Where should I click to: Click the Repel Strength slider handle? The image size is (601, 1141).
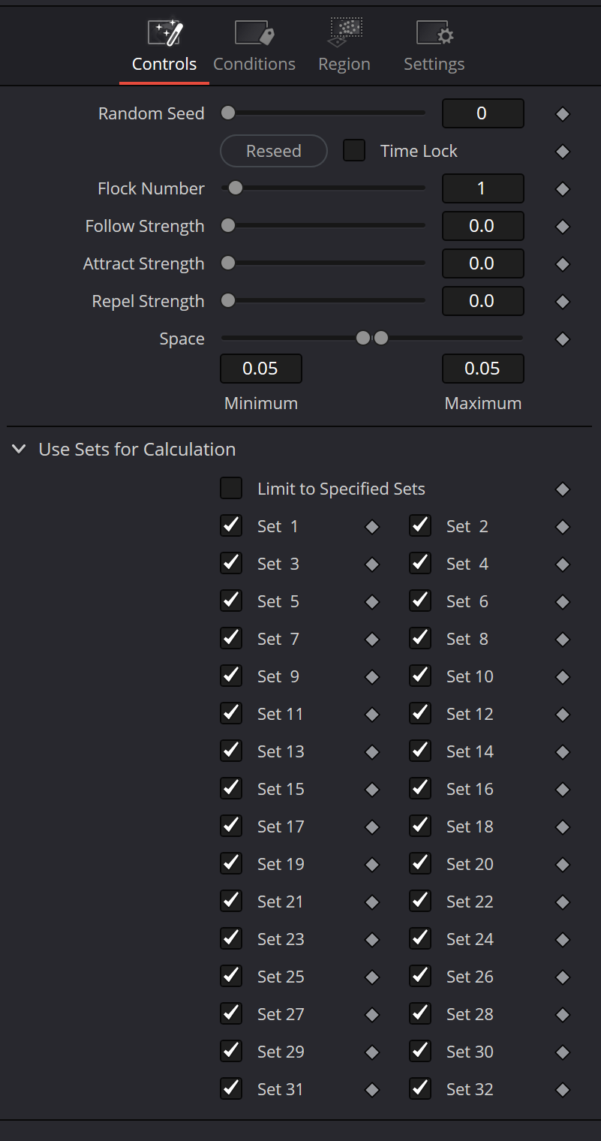(228, 301)
